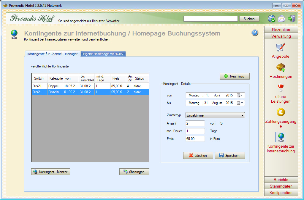
Task: Select Kontingente für Channel - Manager tab
Action: tap(52, 54)
